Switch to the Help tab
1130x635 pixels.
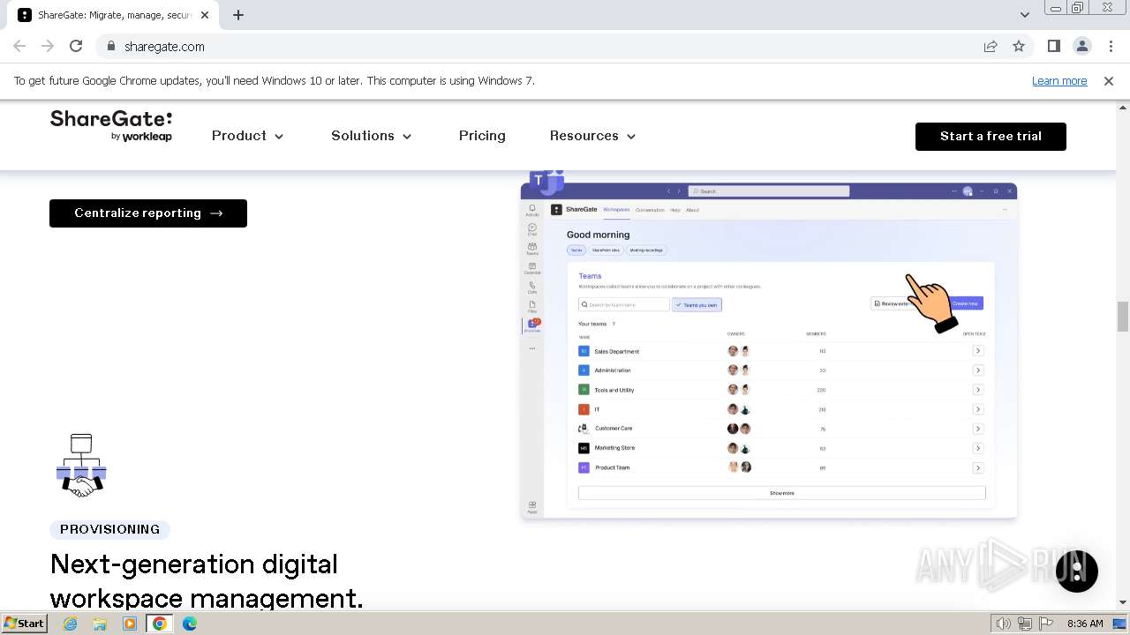[x=675, y=210]
